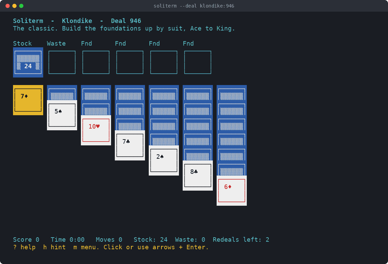
Task: Choose the 7 of clubs card
Action: coord(130,145)
